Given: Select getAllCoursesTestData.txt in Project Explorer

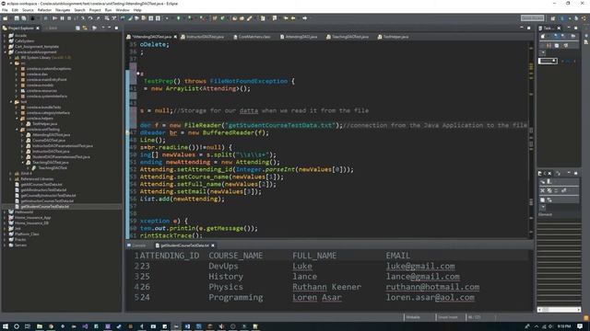Looking at the screenshot, I should pyautogui.click(x=41, y=184).
